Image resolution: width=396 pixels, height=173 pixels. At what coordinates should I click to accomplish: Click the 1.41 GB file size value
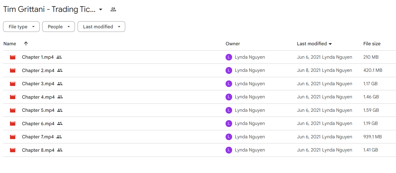[371, 150]
